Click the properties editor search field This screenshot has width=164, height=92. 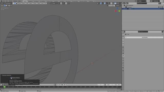(143, 32)
